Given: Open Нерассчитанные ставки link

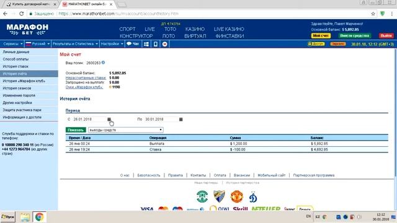Looking at the screenshot, I should 86,77.
